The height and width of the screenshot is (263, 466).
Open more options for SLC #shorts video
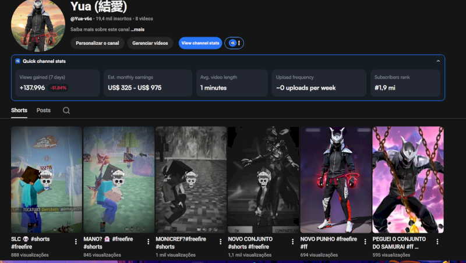click(x=76, y=242)
